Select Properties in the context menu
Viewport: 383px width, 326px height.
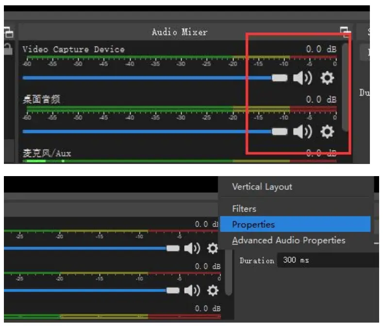[295, 224]
